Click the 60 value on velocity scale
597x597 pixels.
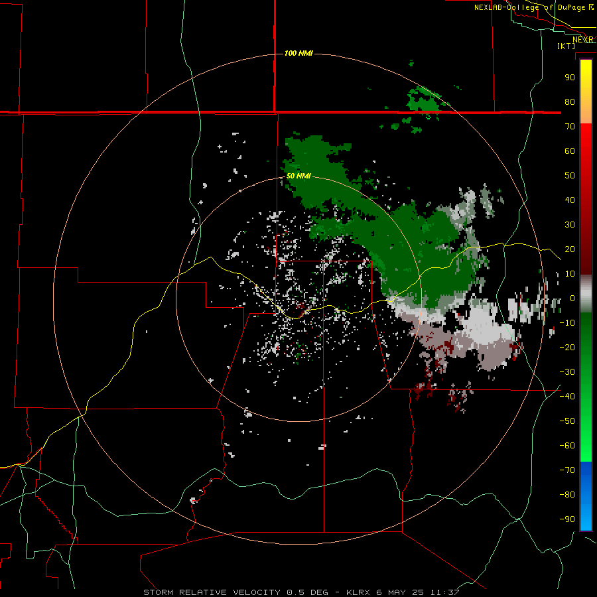570,151
